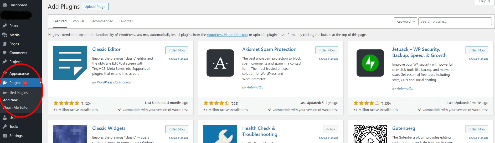This screenshot has width=495, height=143.
Task: Click the Akismet plugin logo
Action: (220, 63)
